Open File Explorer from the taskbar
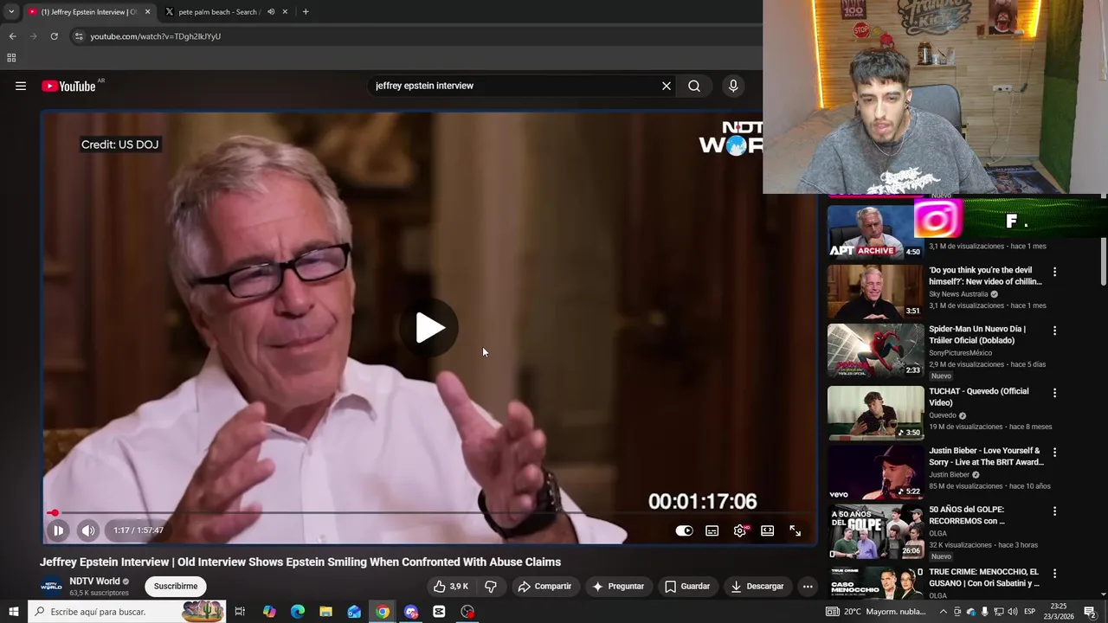 click(x=325, y=612)
